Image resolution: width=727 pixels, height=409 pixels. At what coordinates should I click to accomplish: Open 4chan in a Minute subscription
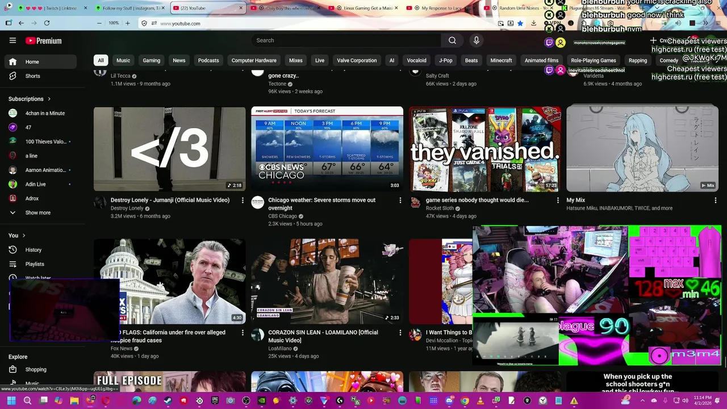click(40, 113)
